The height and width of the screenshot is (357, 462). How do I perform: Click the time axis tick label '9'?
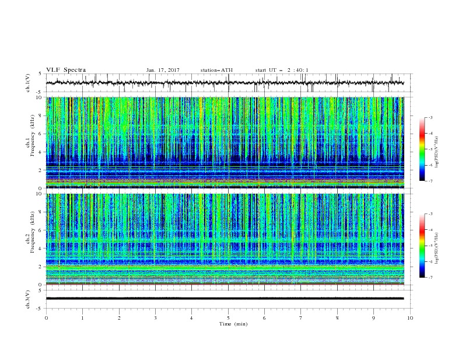pos(373,318)
